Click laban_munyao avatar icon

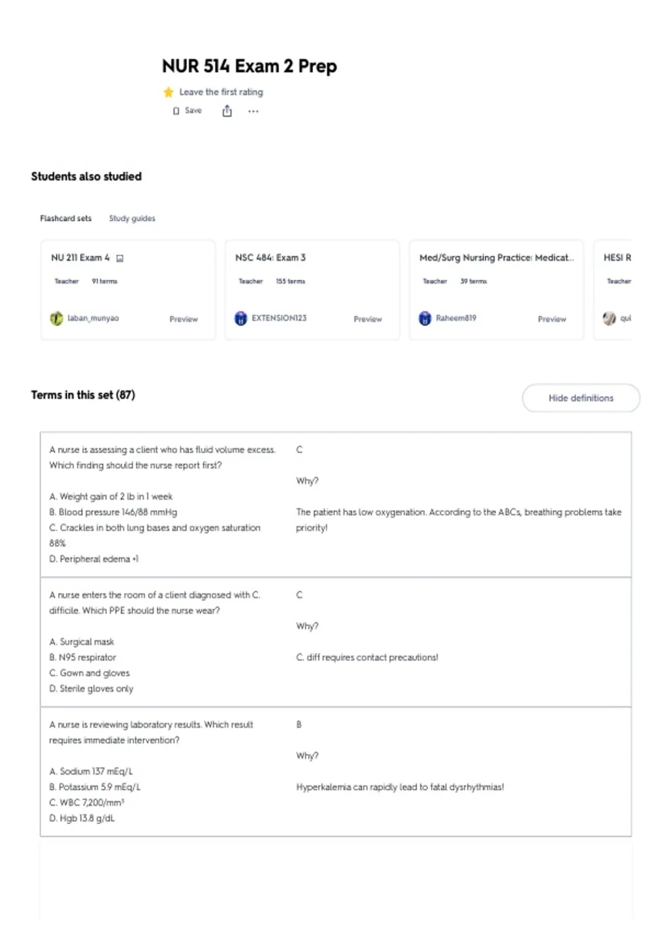point(56,318)
